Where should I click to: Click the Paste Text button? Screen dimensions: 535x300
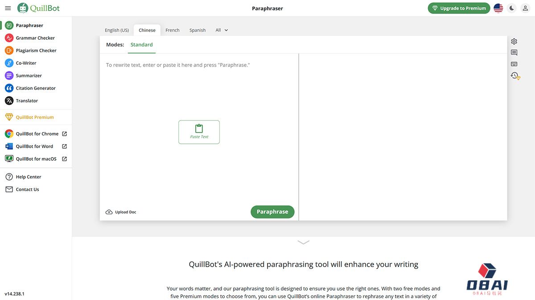point(199,132)
